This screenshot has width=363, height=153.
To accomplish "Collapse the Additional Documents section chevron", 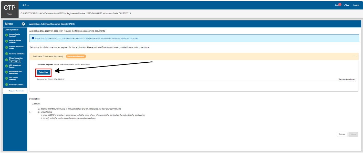I will point(355,56).
